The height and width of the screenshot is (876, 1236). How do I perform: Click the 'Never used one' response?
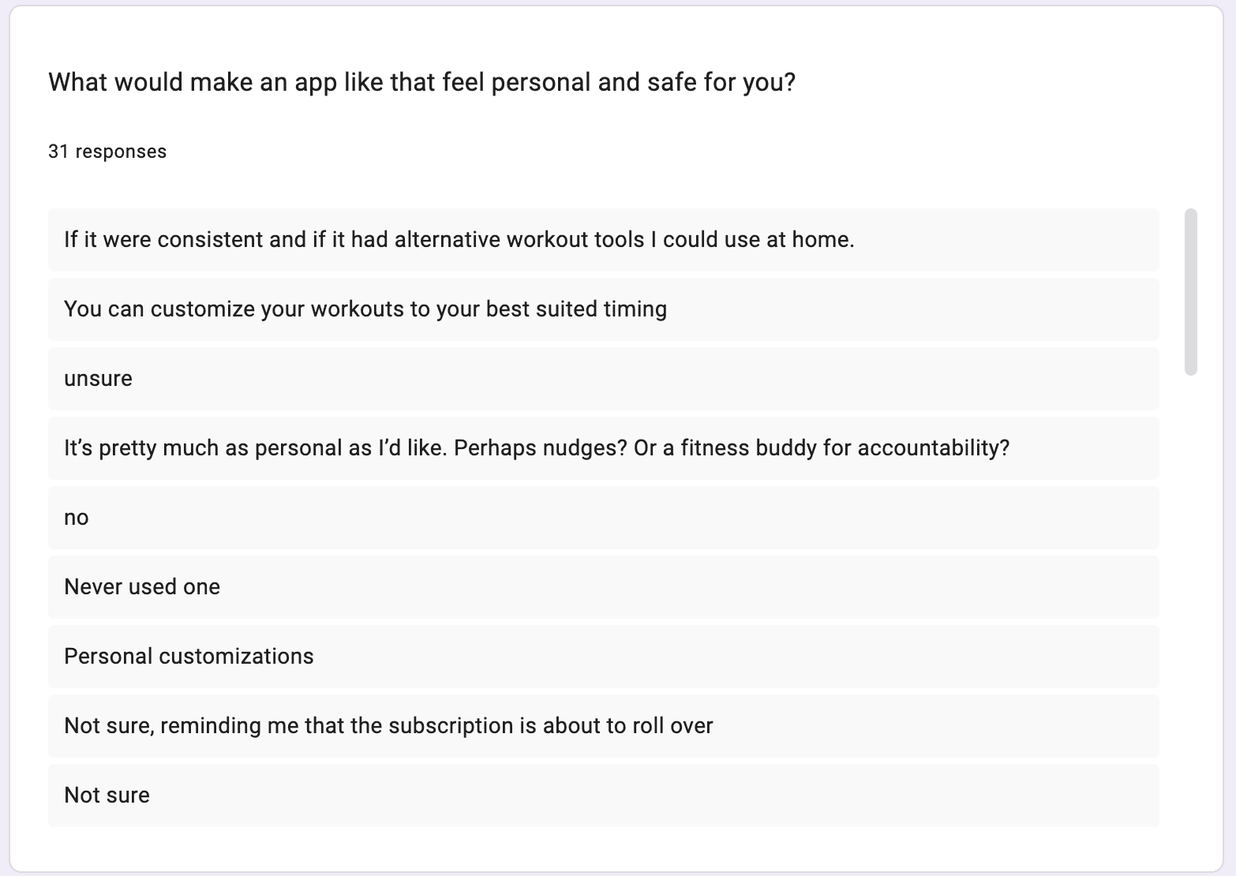pos(604,587)
